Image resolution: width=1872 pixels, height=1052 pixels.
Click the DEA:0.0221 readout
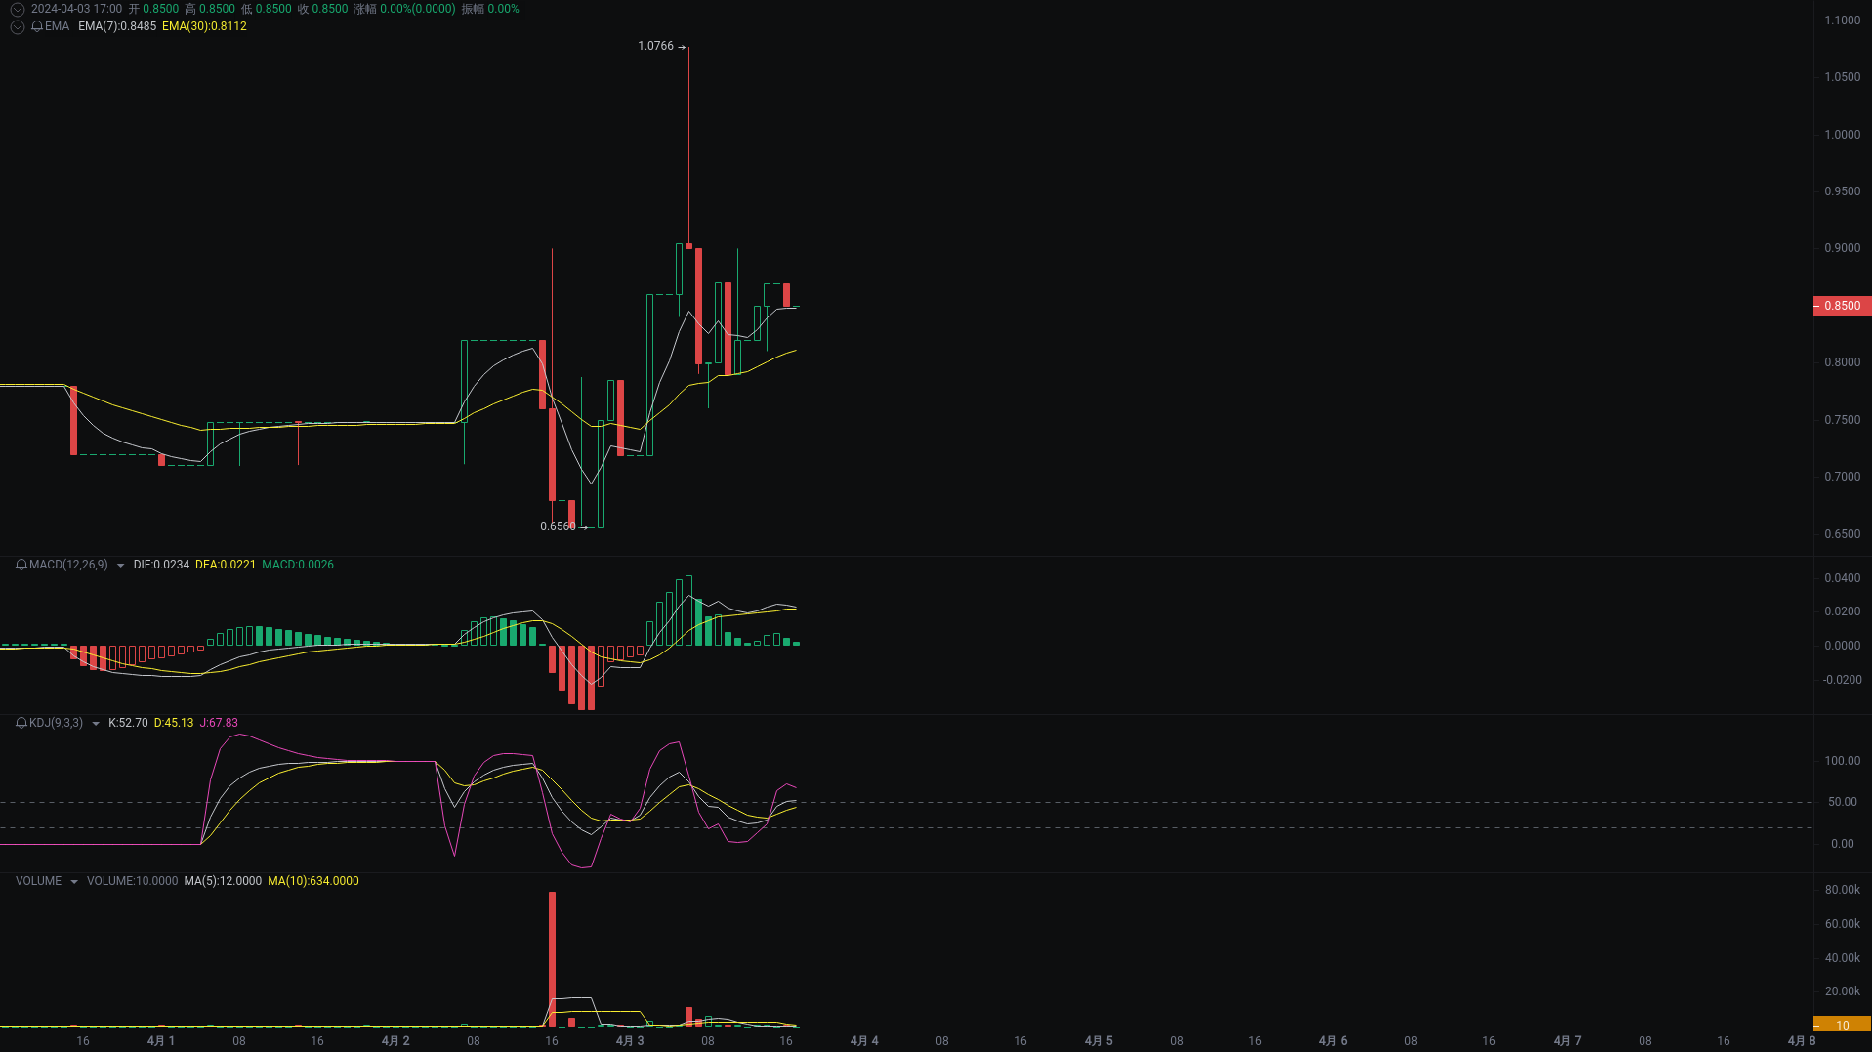click(226, 565)
